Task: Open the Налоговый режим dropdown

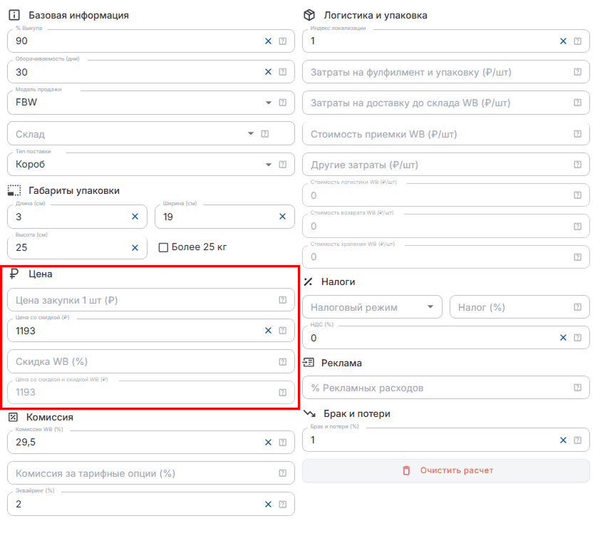Action: click(x=372, y=307)
